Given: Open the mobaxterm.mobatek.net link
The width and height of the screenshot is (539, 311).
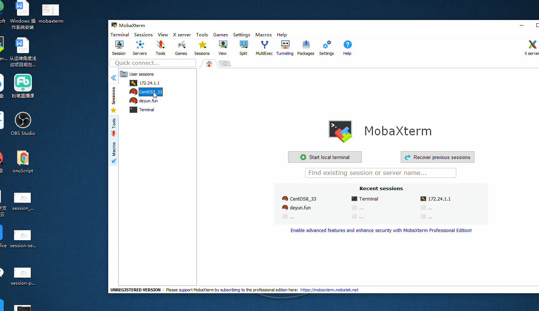Looking at the screenshot, I should pyautogui.click(x=329, y=290).
